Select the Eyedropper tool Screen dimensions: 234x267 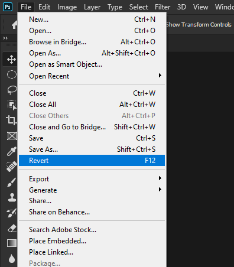point(12,151)
